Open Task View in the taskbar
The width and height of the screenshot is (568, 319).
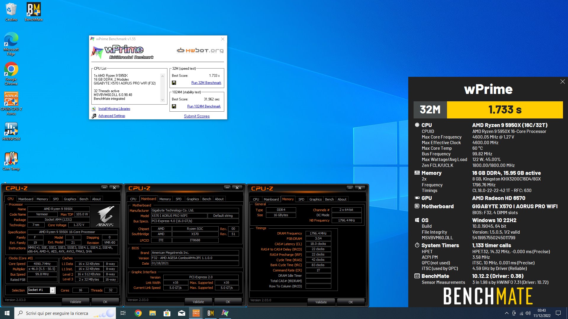click(x=123, y=313)
